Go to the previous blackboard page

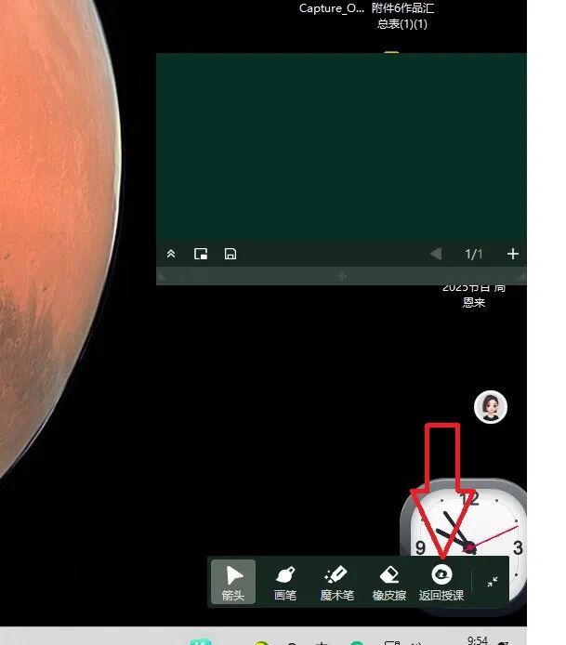tap(436, 254)
